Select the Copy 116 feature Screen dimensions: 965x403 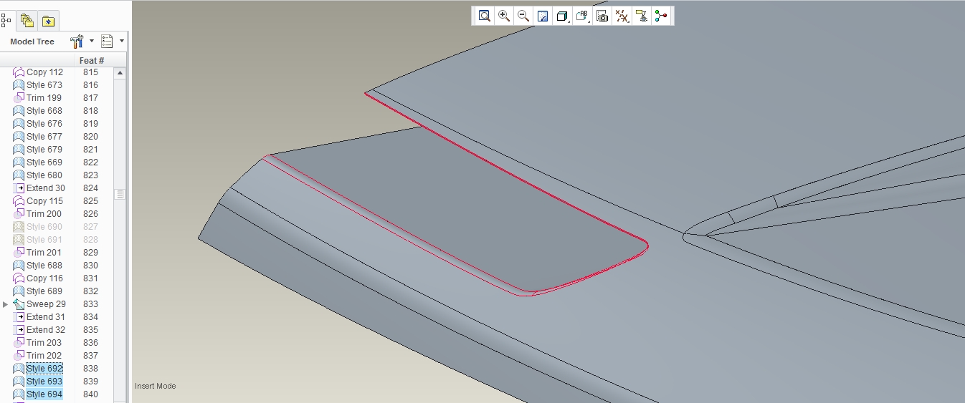coord(44,278)
